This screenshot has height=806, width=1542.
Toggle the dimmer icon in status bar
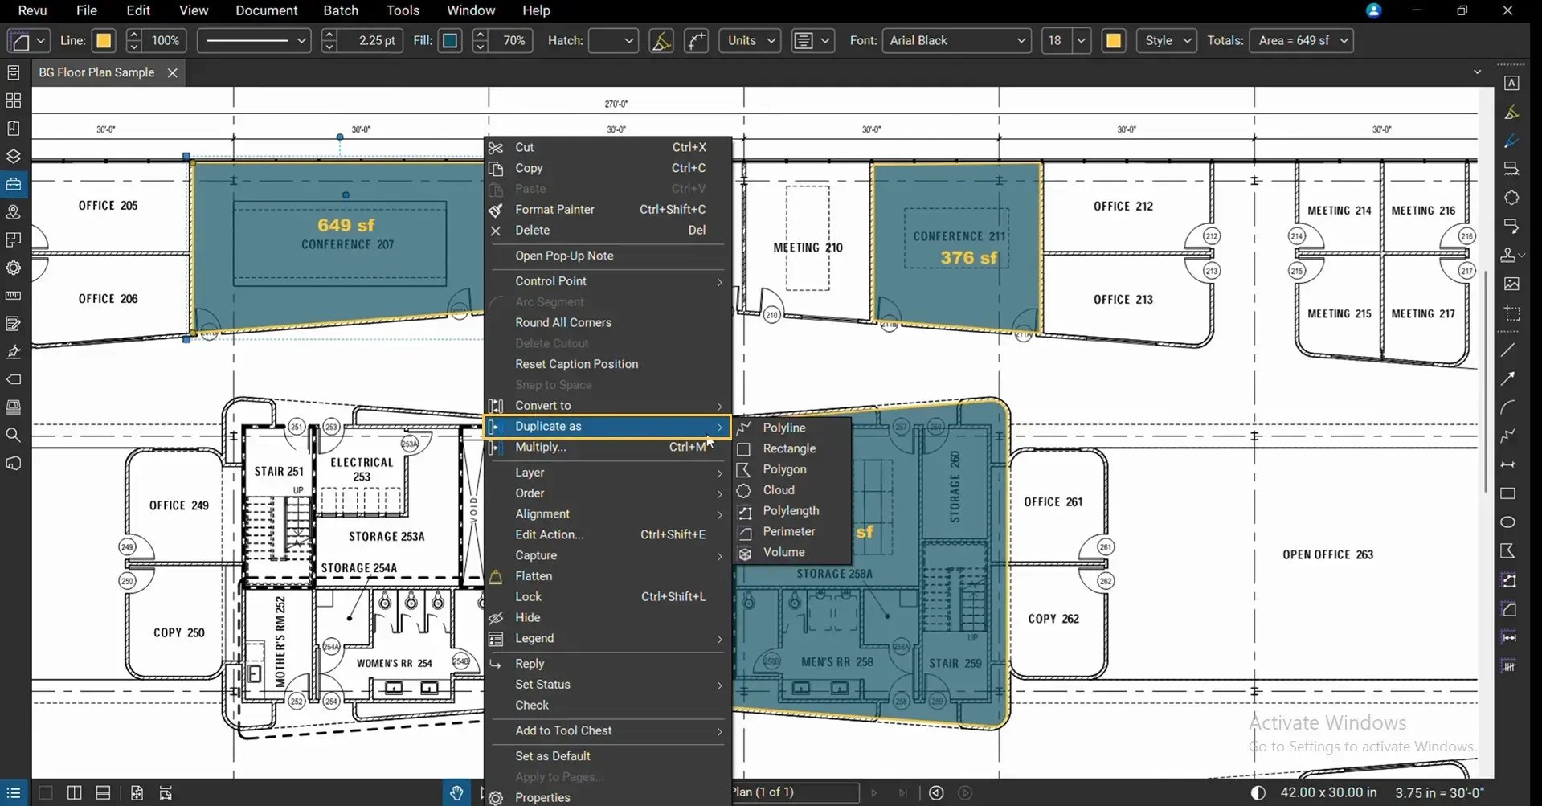coord(1258,793)
